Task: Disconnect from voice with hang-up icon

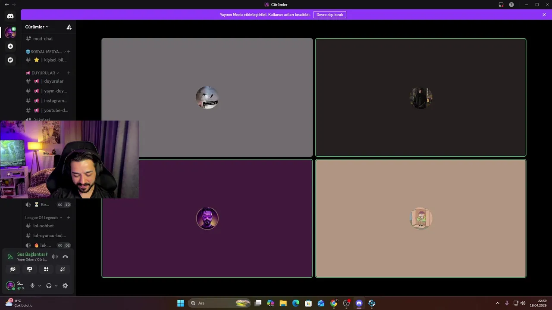Action: pyautogui.click(x=65, y=257)
